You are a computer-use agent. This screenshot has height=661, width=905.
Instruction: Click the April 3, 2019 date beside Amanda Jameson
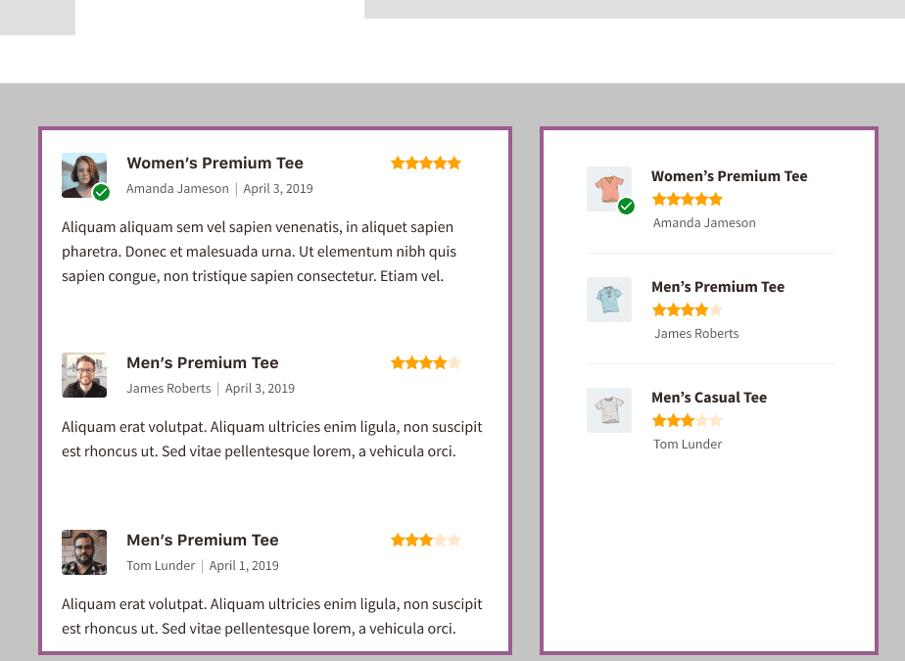point(278,189)
